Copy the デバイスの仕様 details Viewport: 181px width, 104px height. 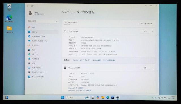coord(145,32)
